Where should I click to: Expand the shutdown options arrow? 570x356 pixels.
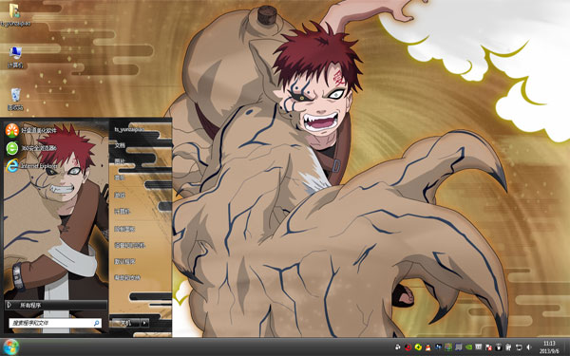(x=144, y=323)
